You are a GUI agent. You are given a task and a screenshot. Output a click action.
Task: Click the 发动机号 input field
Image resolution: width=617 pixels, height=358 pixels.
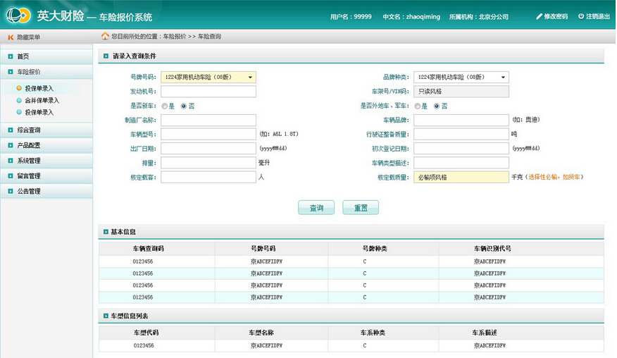(208, 92)
